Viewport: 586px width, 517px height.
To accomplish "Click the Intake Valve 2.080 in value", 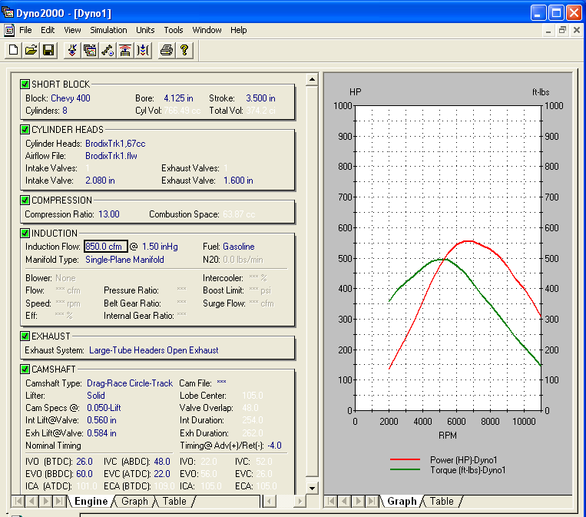I will pyautogui.click(x=100, y=181).
